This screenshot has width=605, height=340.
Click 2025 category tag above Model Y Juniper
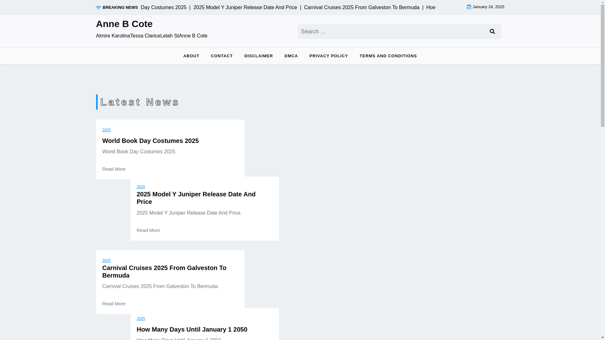coord(141,187)
